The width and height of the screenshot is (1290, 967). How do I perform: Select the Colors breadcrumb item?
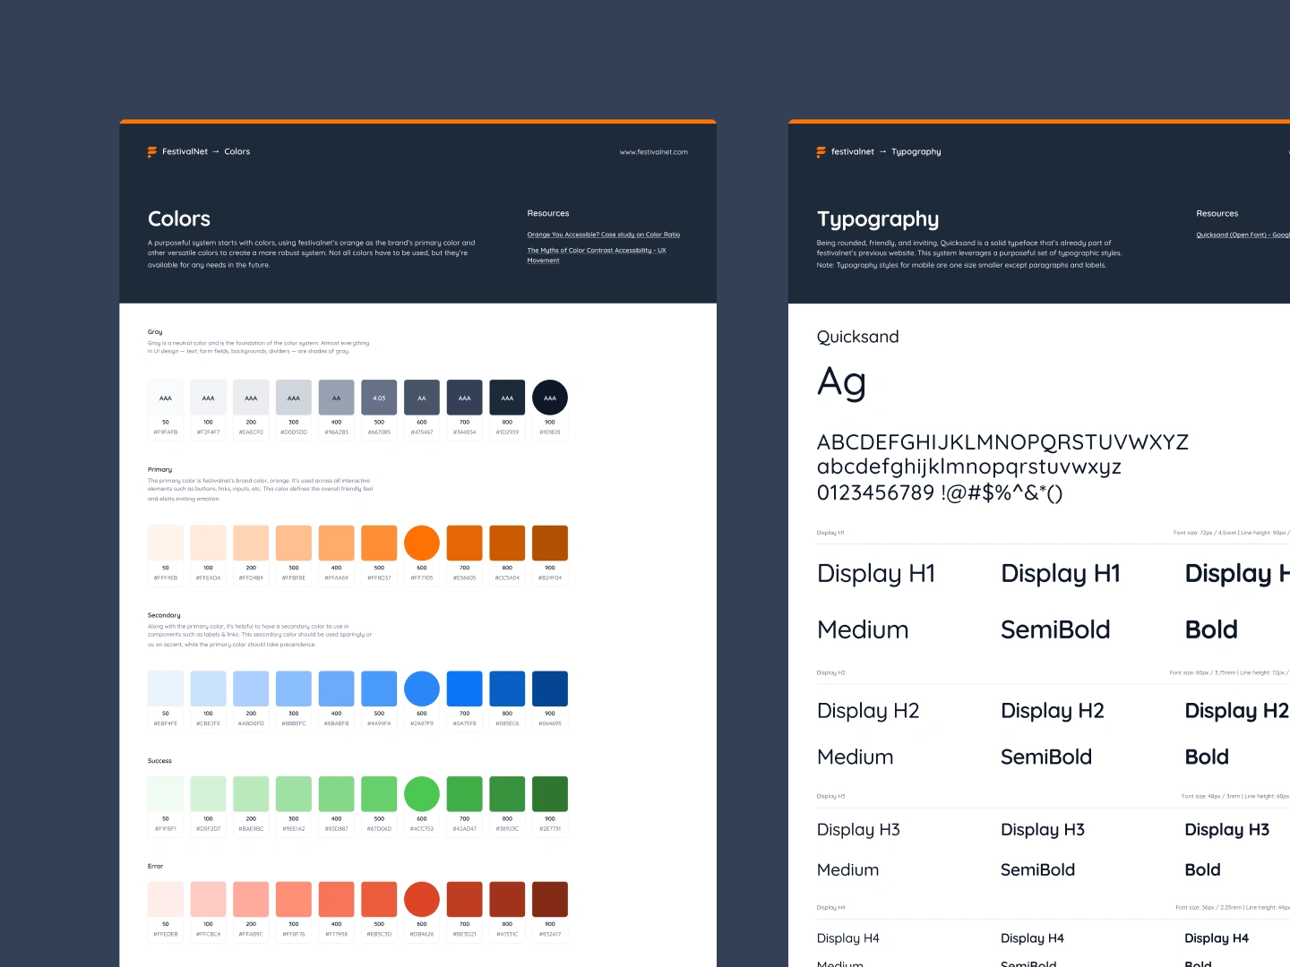[x=236, y=151]
